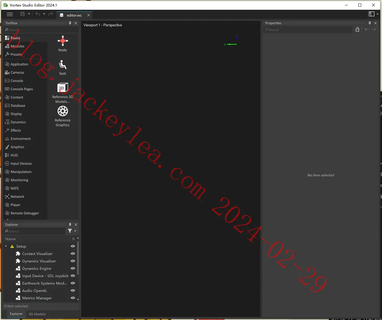This screenshot has height=320, width=382.
Task: Select Player in Toolbox list
Action: pyautogui.click(x=25, y=205)
